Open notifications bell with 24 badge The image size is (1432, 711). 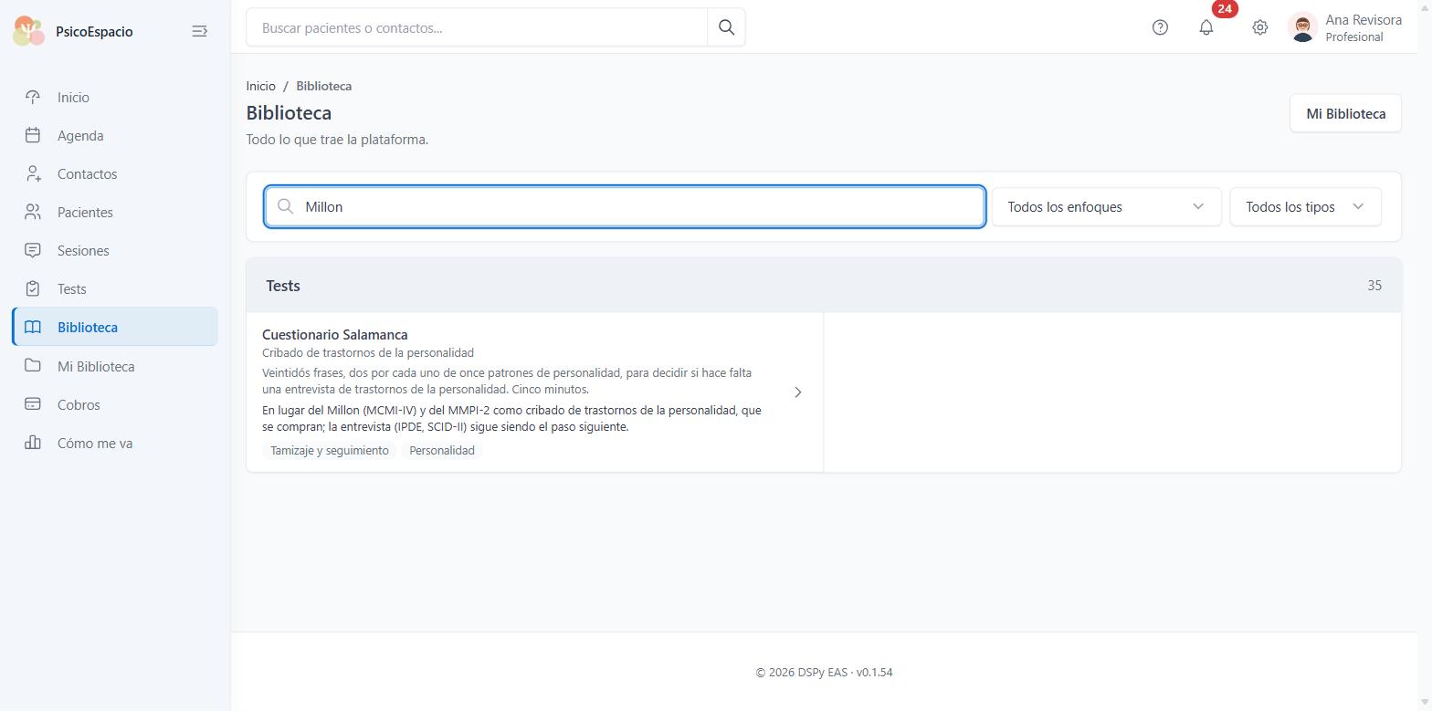tap(1206, 27)
